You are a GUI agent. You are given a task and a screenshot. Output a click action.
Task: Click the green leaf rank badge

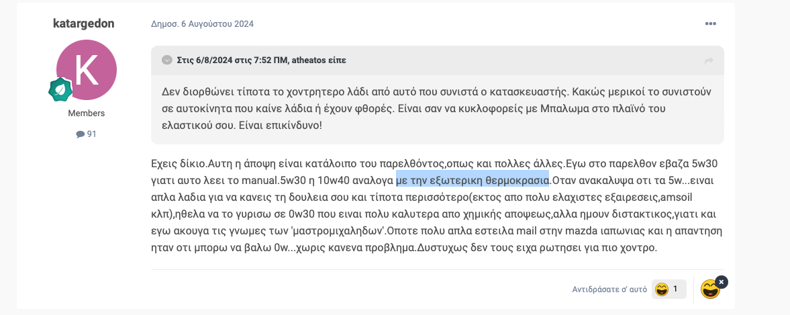(x=60, y=90)
